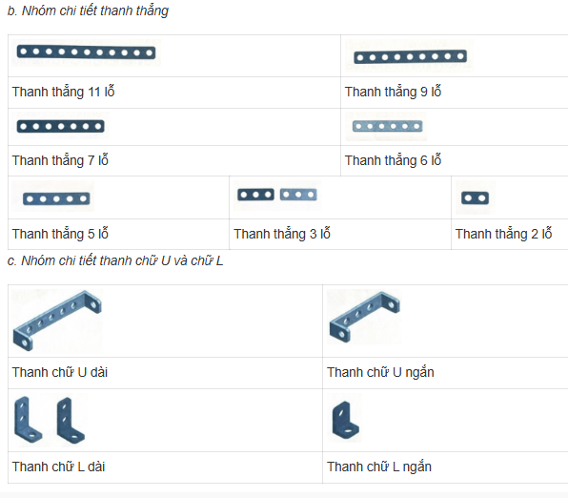568x498 pixels.
Task: Click the long U-shaped bar image
Action: 57,321
